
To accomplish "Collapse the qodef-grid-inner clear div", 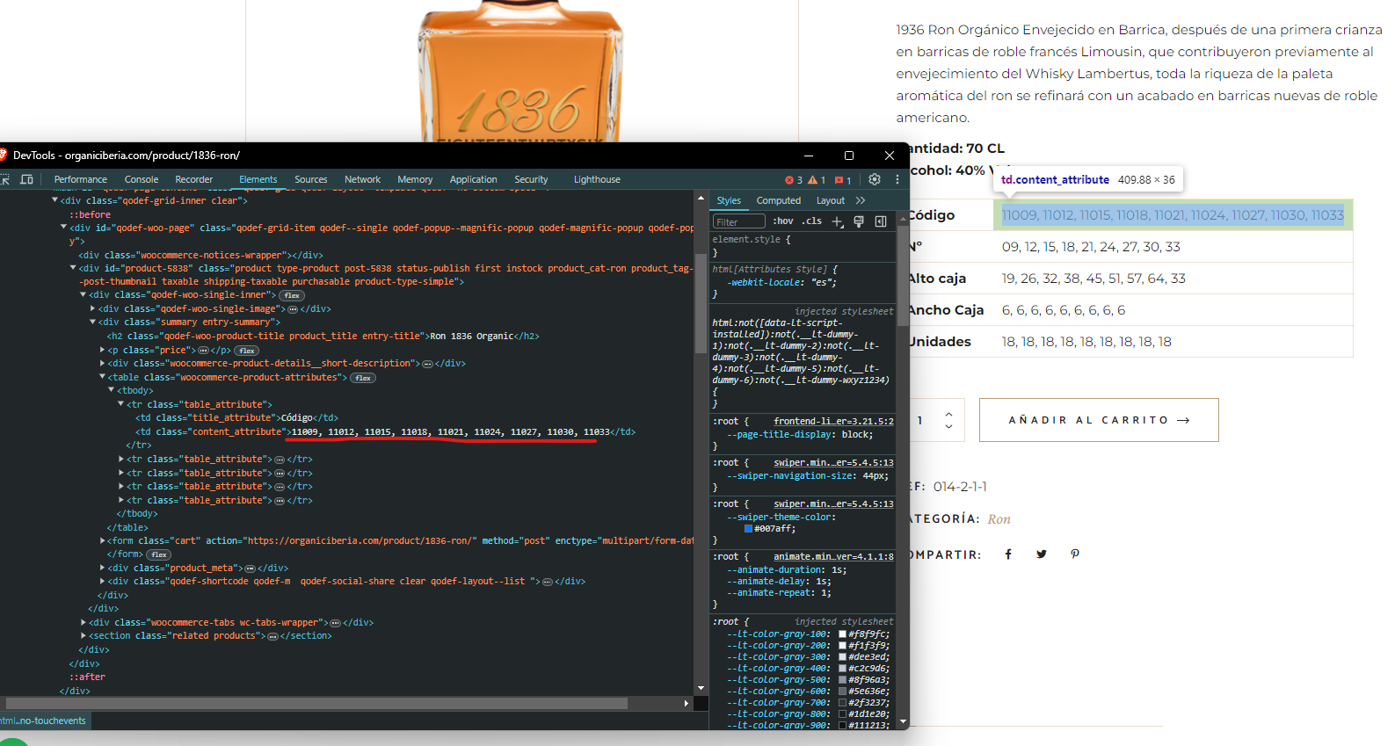I will tap(55, 200).
